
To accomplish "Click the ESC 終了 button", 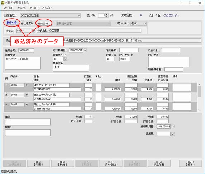I will (190, 163).
